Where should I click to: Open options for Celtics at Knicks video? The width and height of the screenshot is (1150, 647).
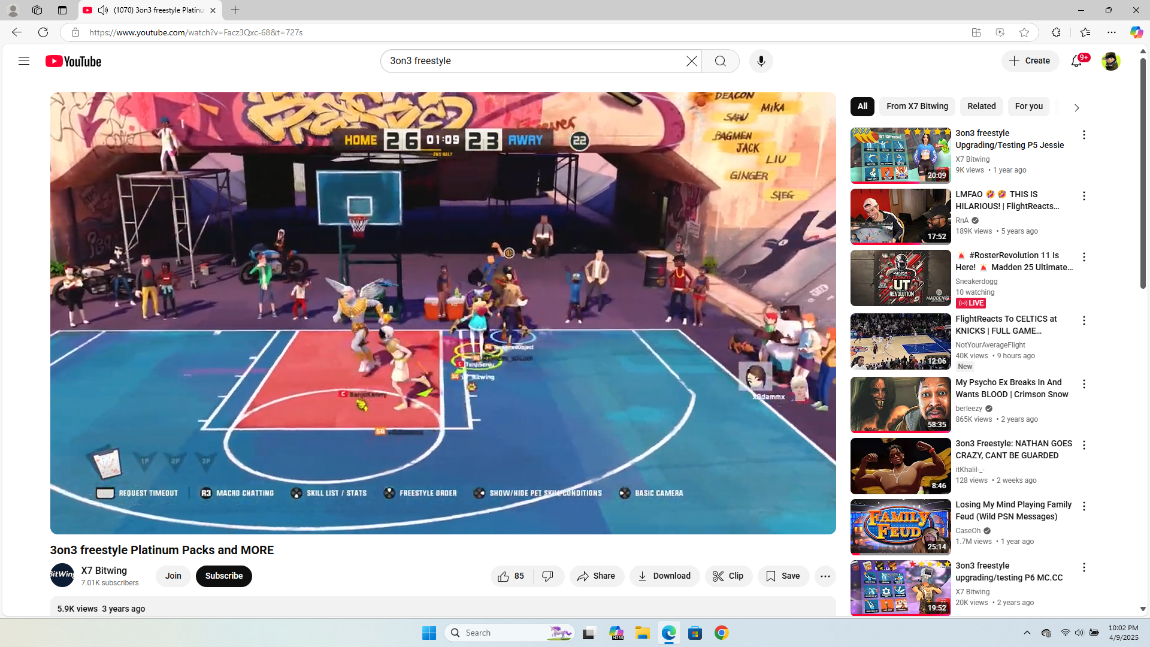click(x=1084, y=321)
